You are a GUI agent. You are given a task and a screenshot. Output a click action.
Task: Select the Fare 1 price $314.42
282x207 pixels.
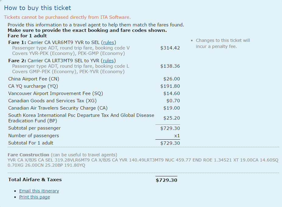click(x=170, y=48)
